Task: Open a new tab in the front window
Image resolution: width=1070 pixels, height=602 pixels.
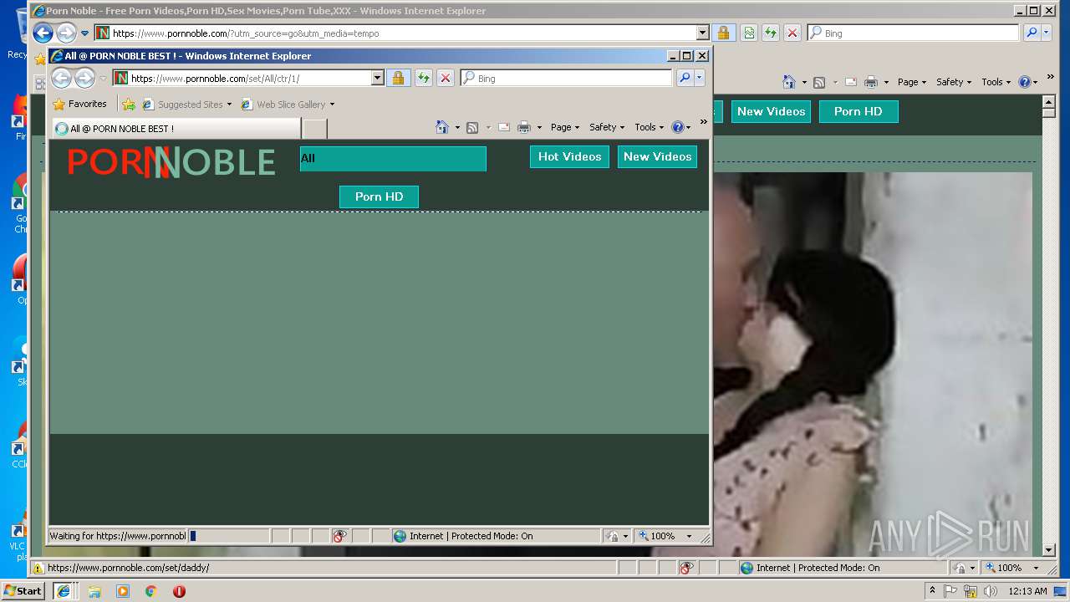Action: [314, 129]
